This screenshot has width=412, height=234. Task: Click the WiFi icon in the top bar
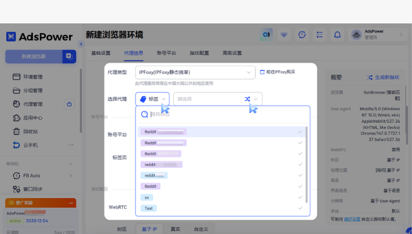(284, 35)
